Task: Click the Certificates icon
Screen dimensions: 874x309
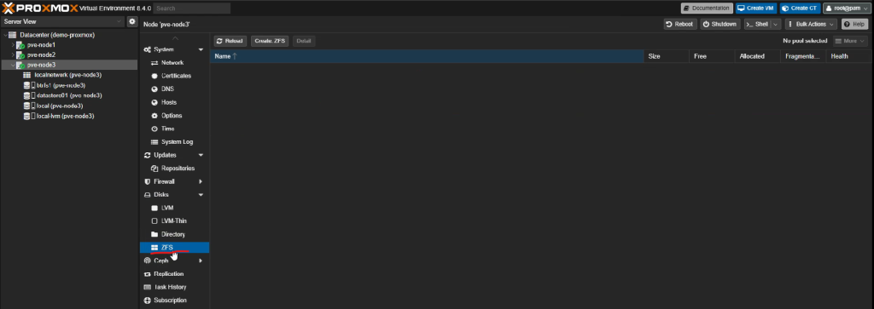Action: (x=155, y=76)
